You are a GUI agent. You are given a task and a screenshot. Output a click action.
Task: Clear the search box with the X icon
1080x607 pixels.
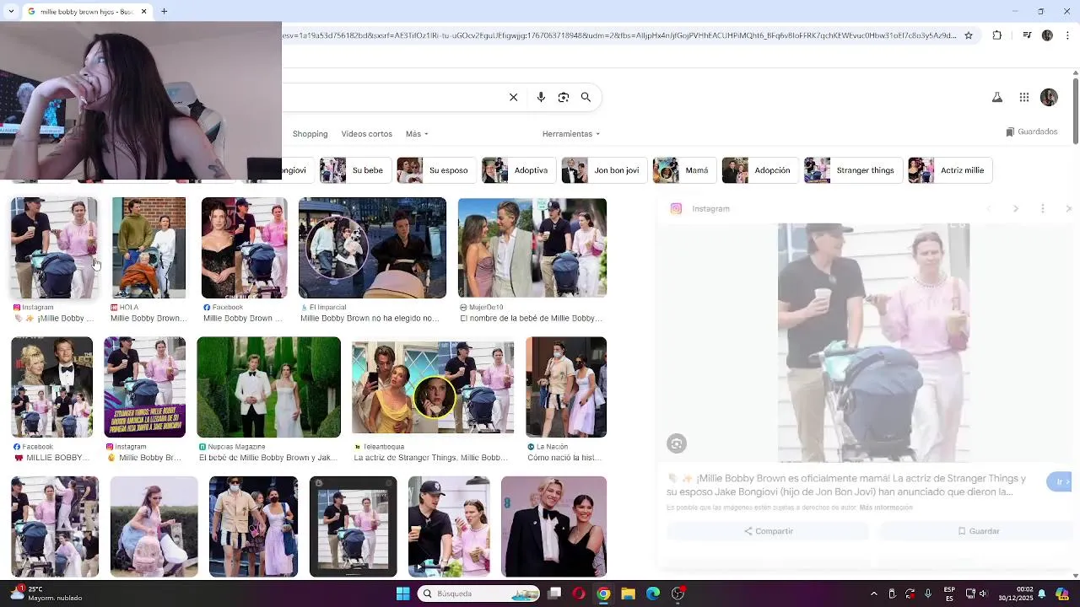pyautogui.click(x=513, y=97)
